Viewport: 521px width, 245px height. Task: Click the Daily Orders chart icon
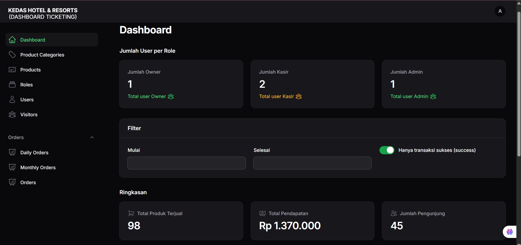(12, 152)
